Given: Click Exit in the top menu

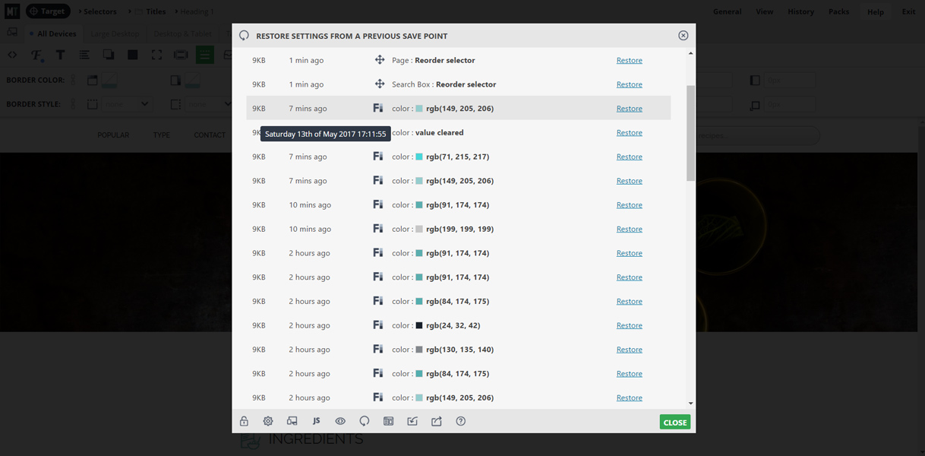Looking at the screenshot, I should (x=908, y=11).
